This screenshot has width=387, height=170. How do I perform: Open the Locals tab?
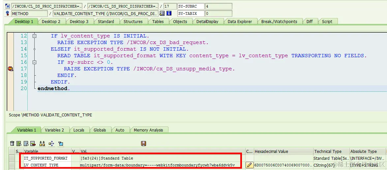(x=79, y=130)
